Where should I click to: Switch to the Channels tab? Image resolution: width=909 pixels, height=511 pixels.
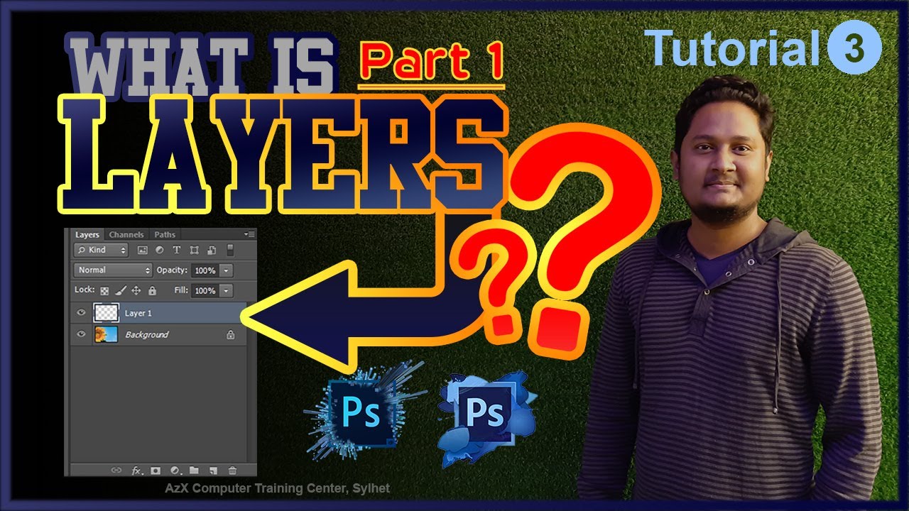(x=126, y=235)
